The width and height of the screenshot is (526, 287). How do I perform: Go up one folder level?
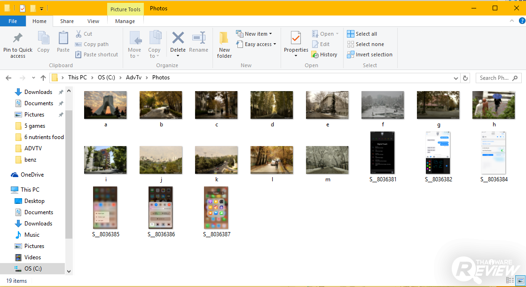43,78
